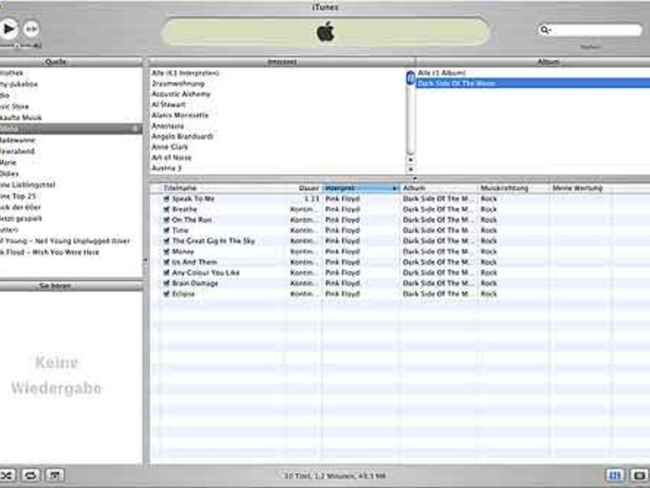Click Interpret browser column header
The height and width of the screenshot is (488, 650).
[x=282, y=62]
